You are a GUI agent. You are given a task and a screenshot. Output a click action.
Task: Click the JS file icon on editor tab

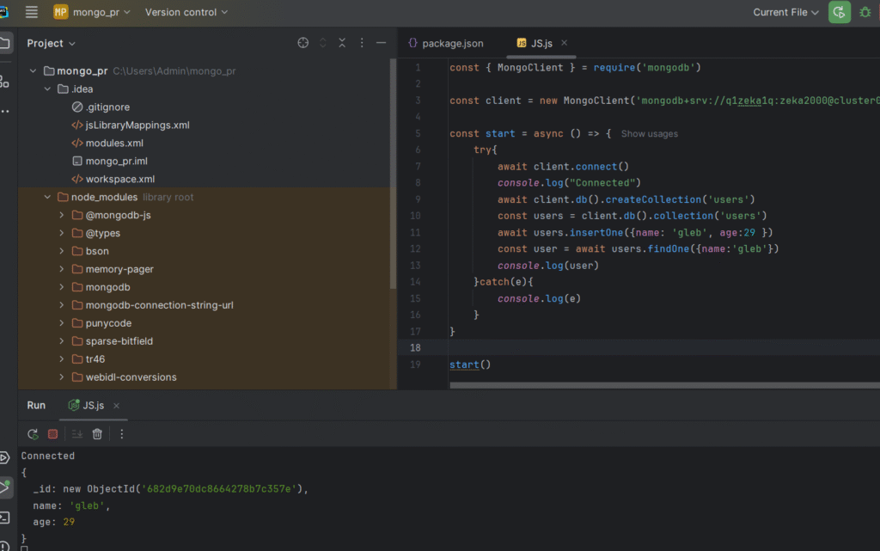click(x=522, y=43)
